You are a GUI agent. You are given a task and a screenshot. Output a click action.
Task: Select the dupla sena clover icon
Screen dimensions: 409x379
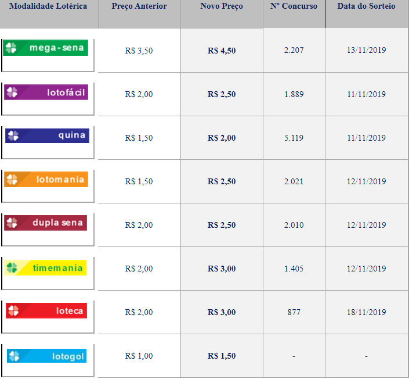tap(12, 223)
